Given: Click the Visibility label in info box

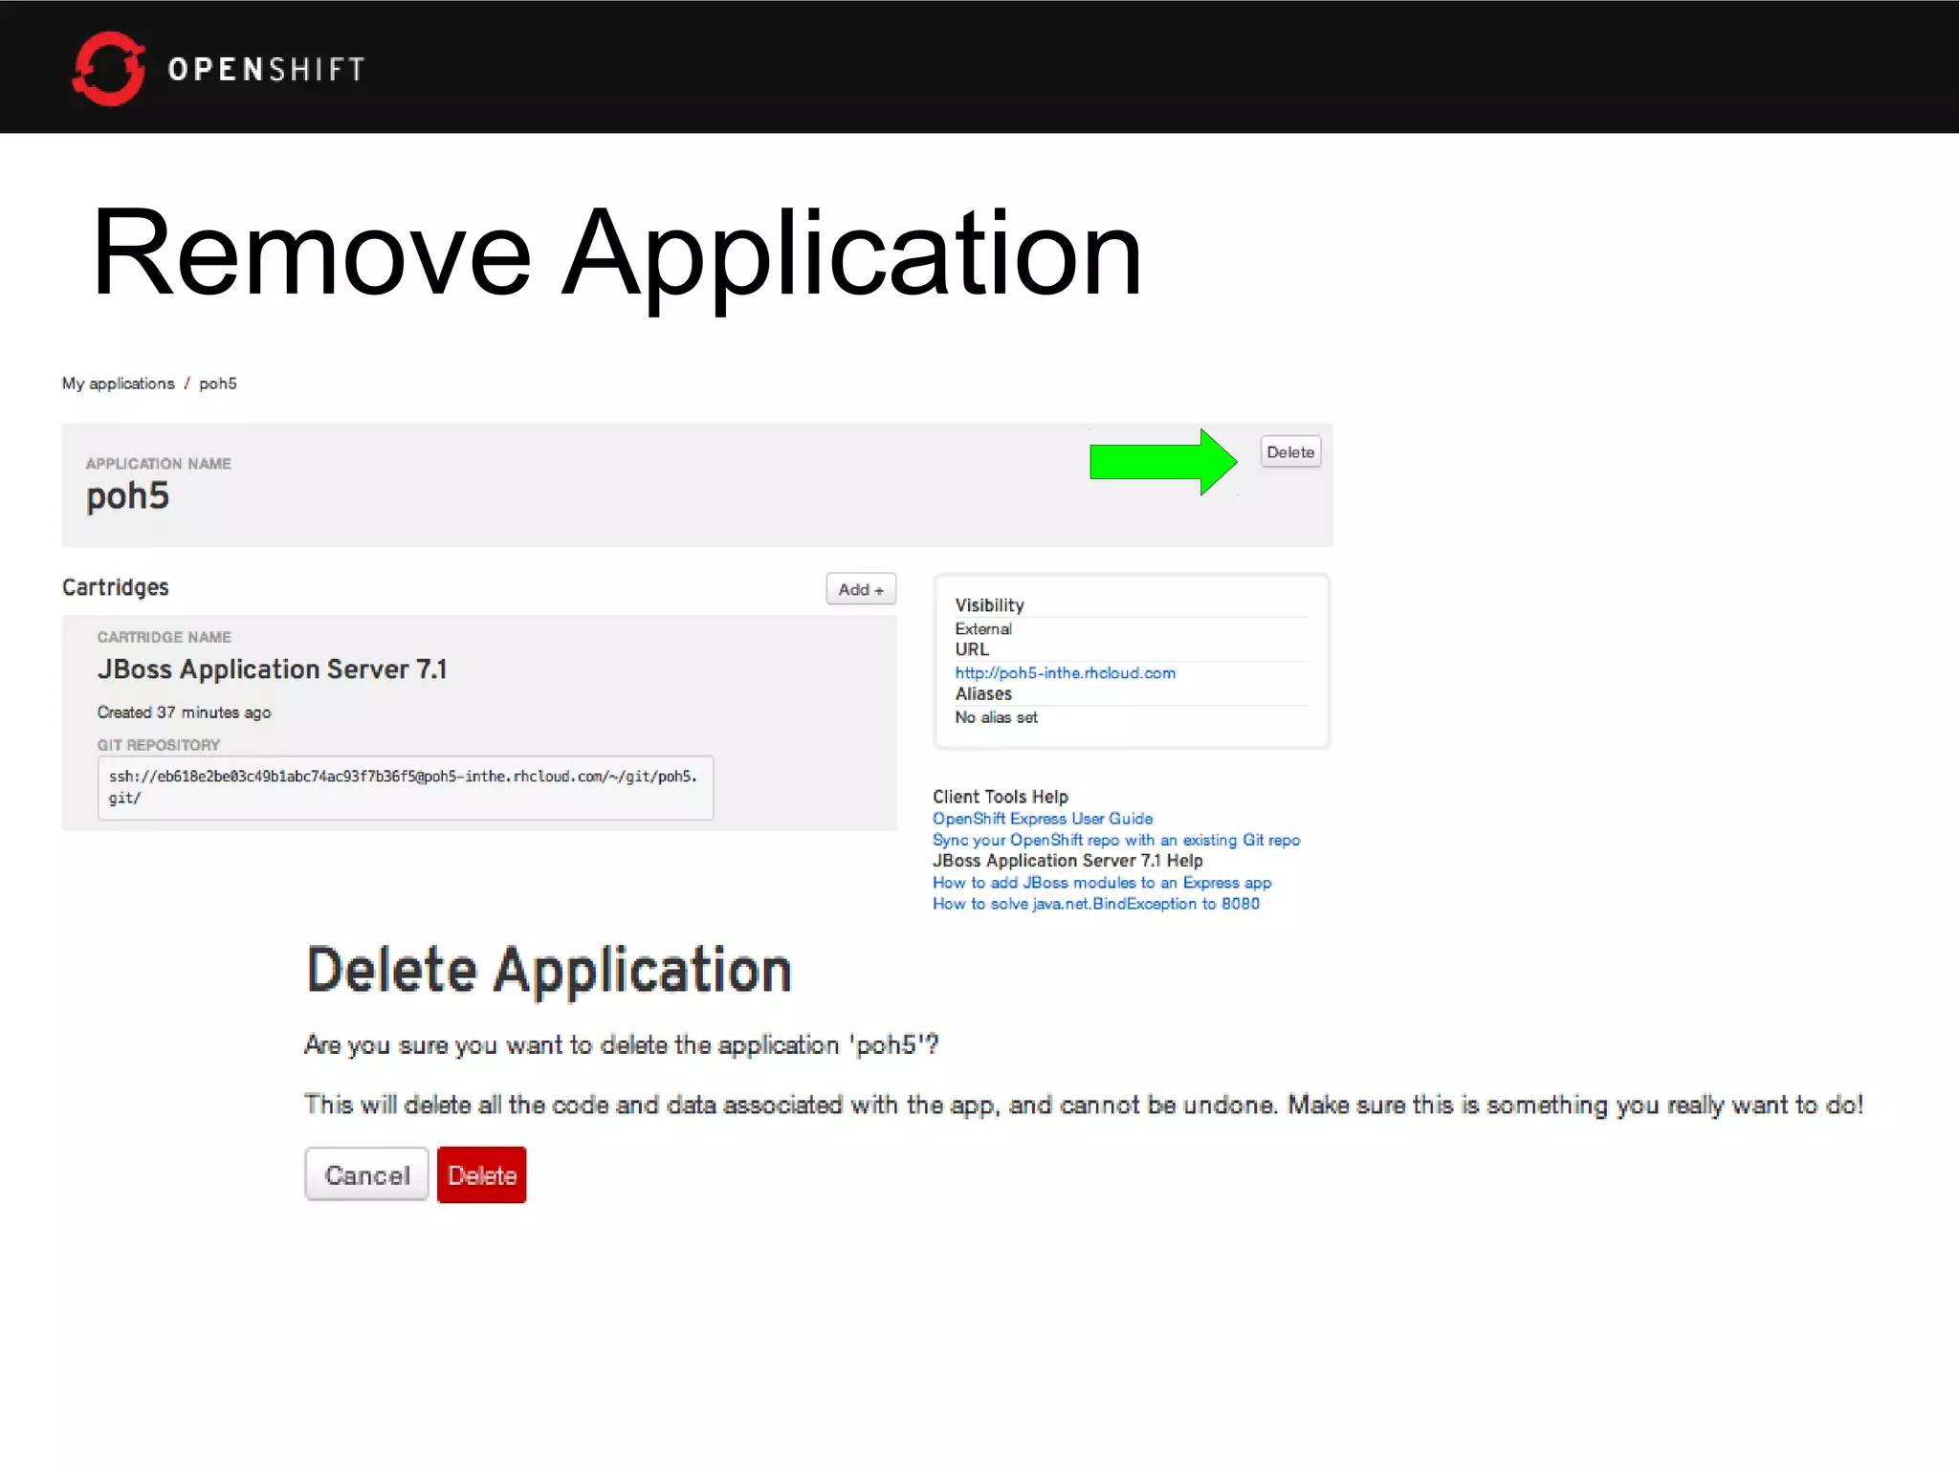Looking at the screenshot, I should (989, 605).
